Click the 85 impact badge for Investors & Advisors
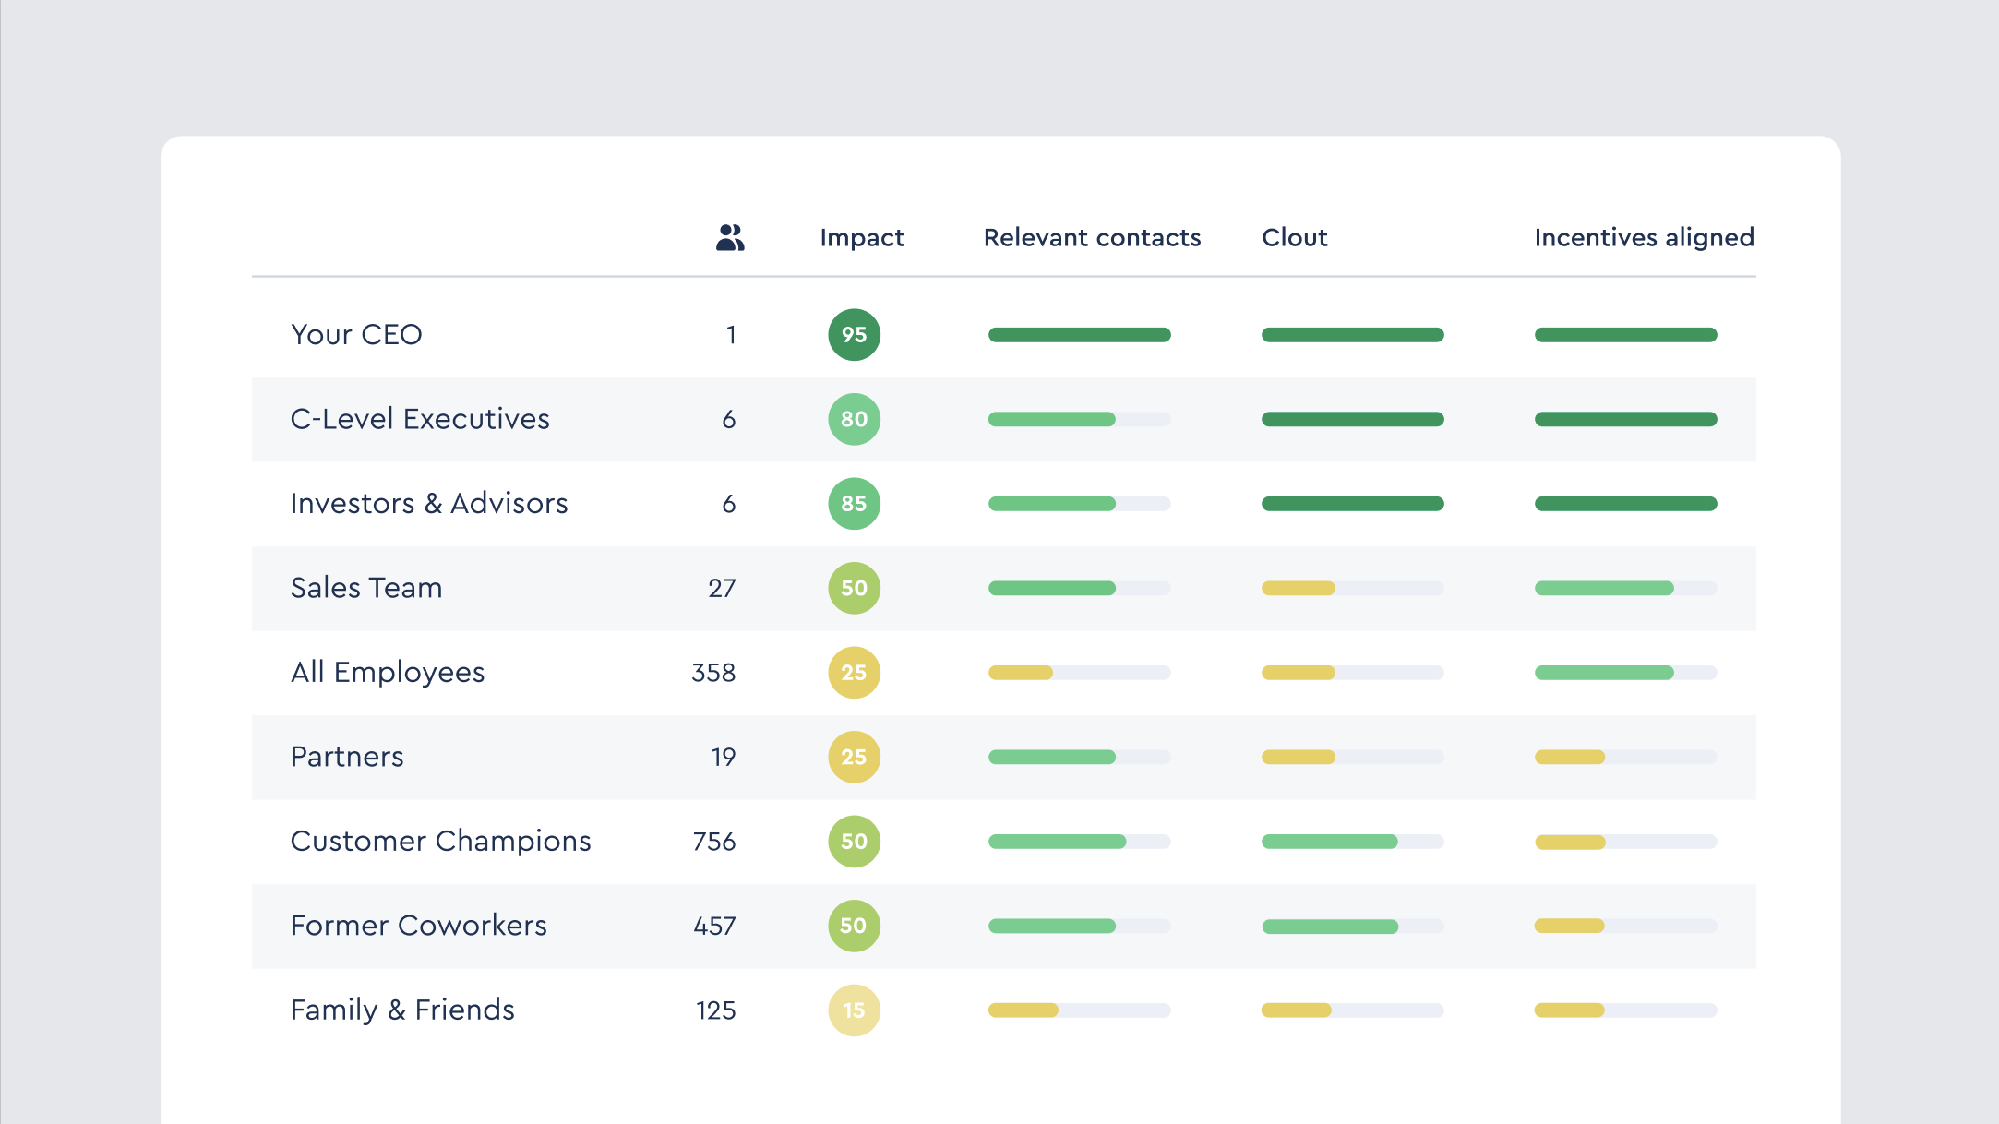This screenshot has width=1999, height=1124. [x=854, y=504]
